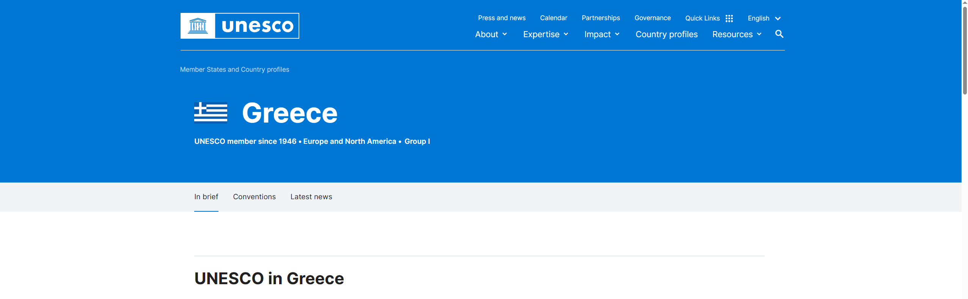Switch to the Latest news tab
The width and height of the screenshot is (968, 299).
311,197
